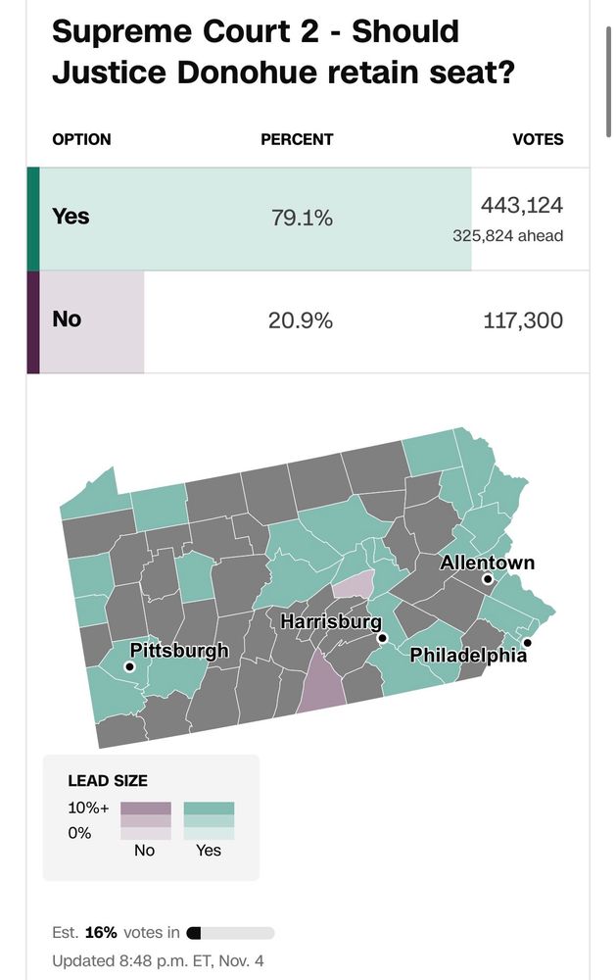Click the estimated votes progress bar
The width and height of the screenshot is (616, 980).
[230, 933]
